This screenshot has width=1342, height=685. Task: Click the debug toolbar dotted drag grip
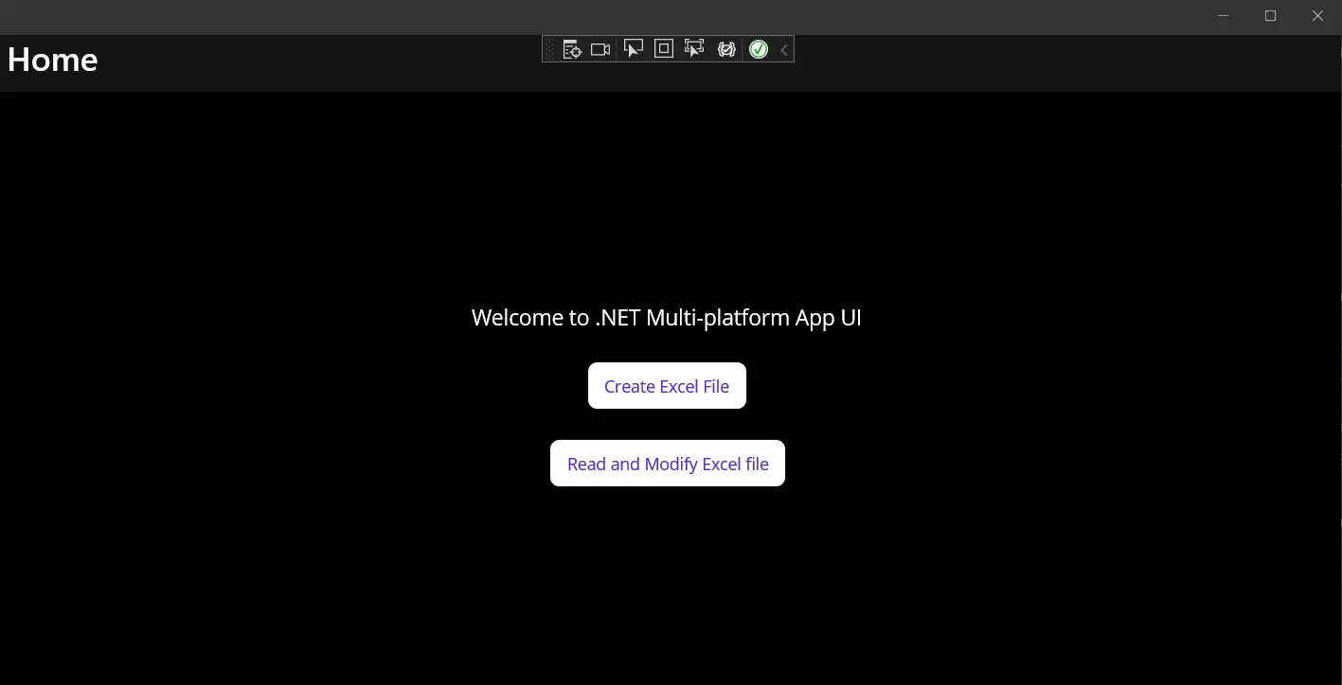[549, 50]
